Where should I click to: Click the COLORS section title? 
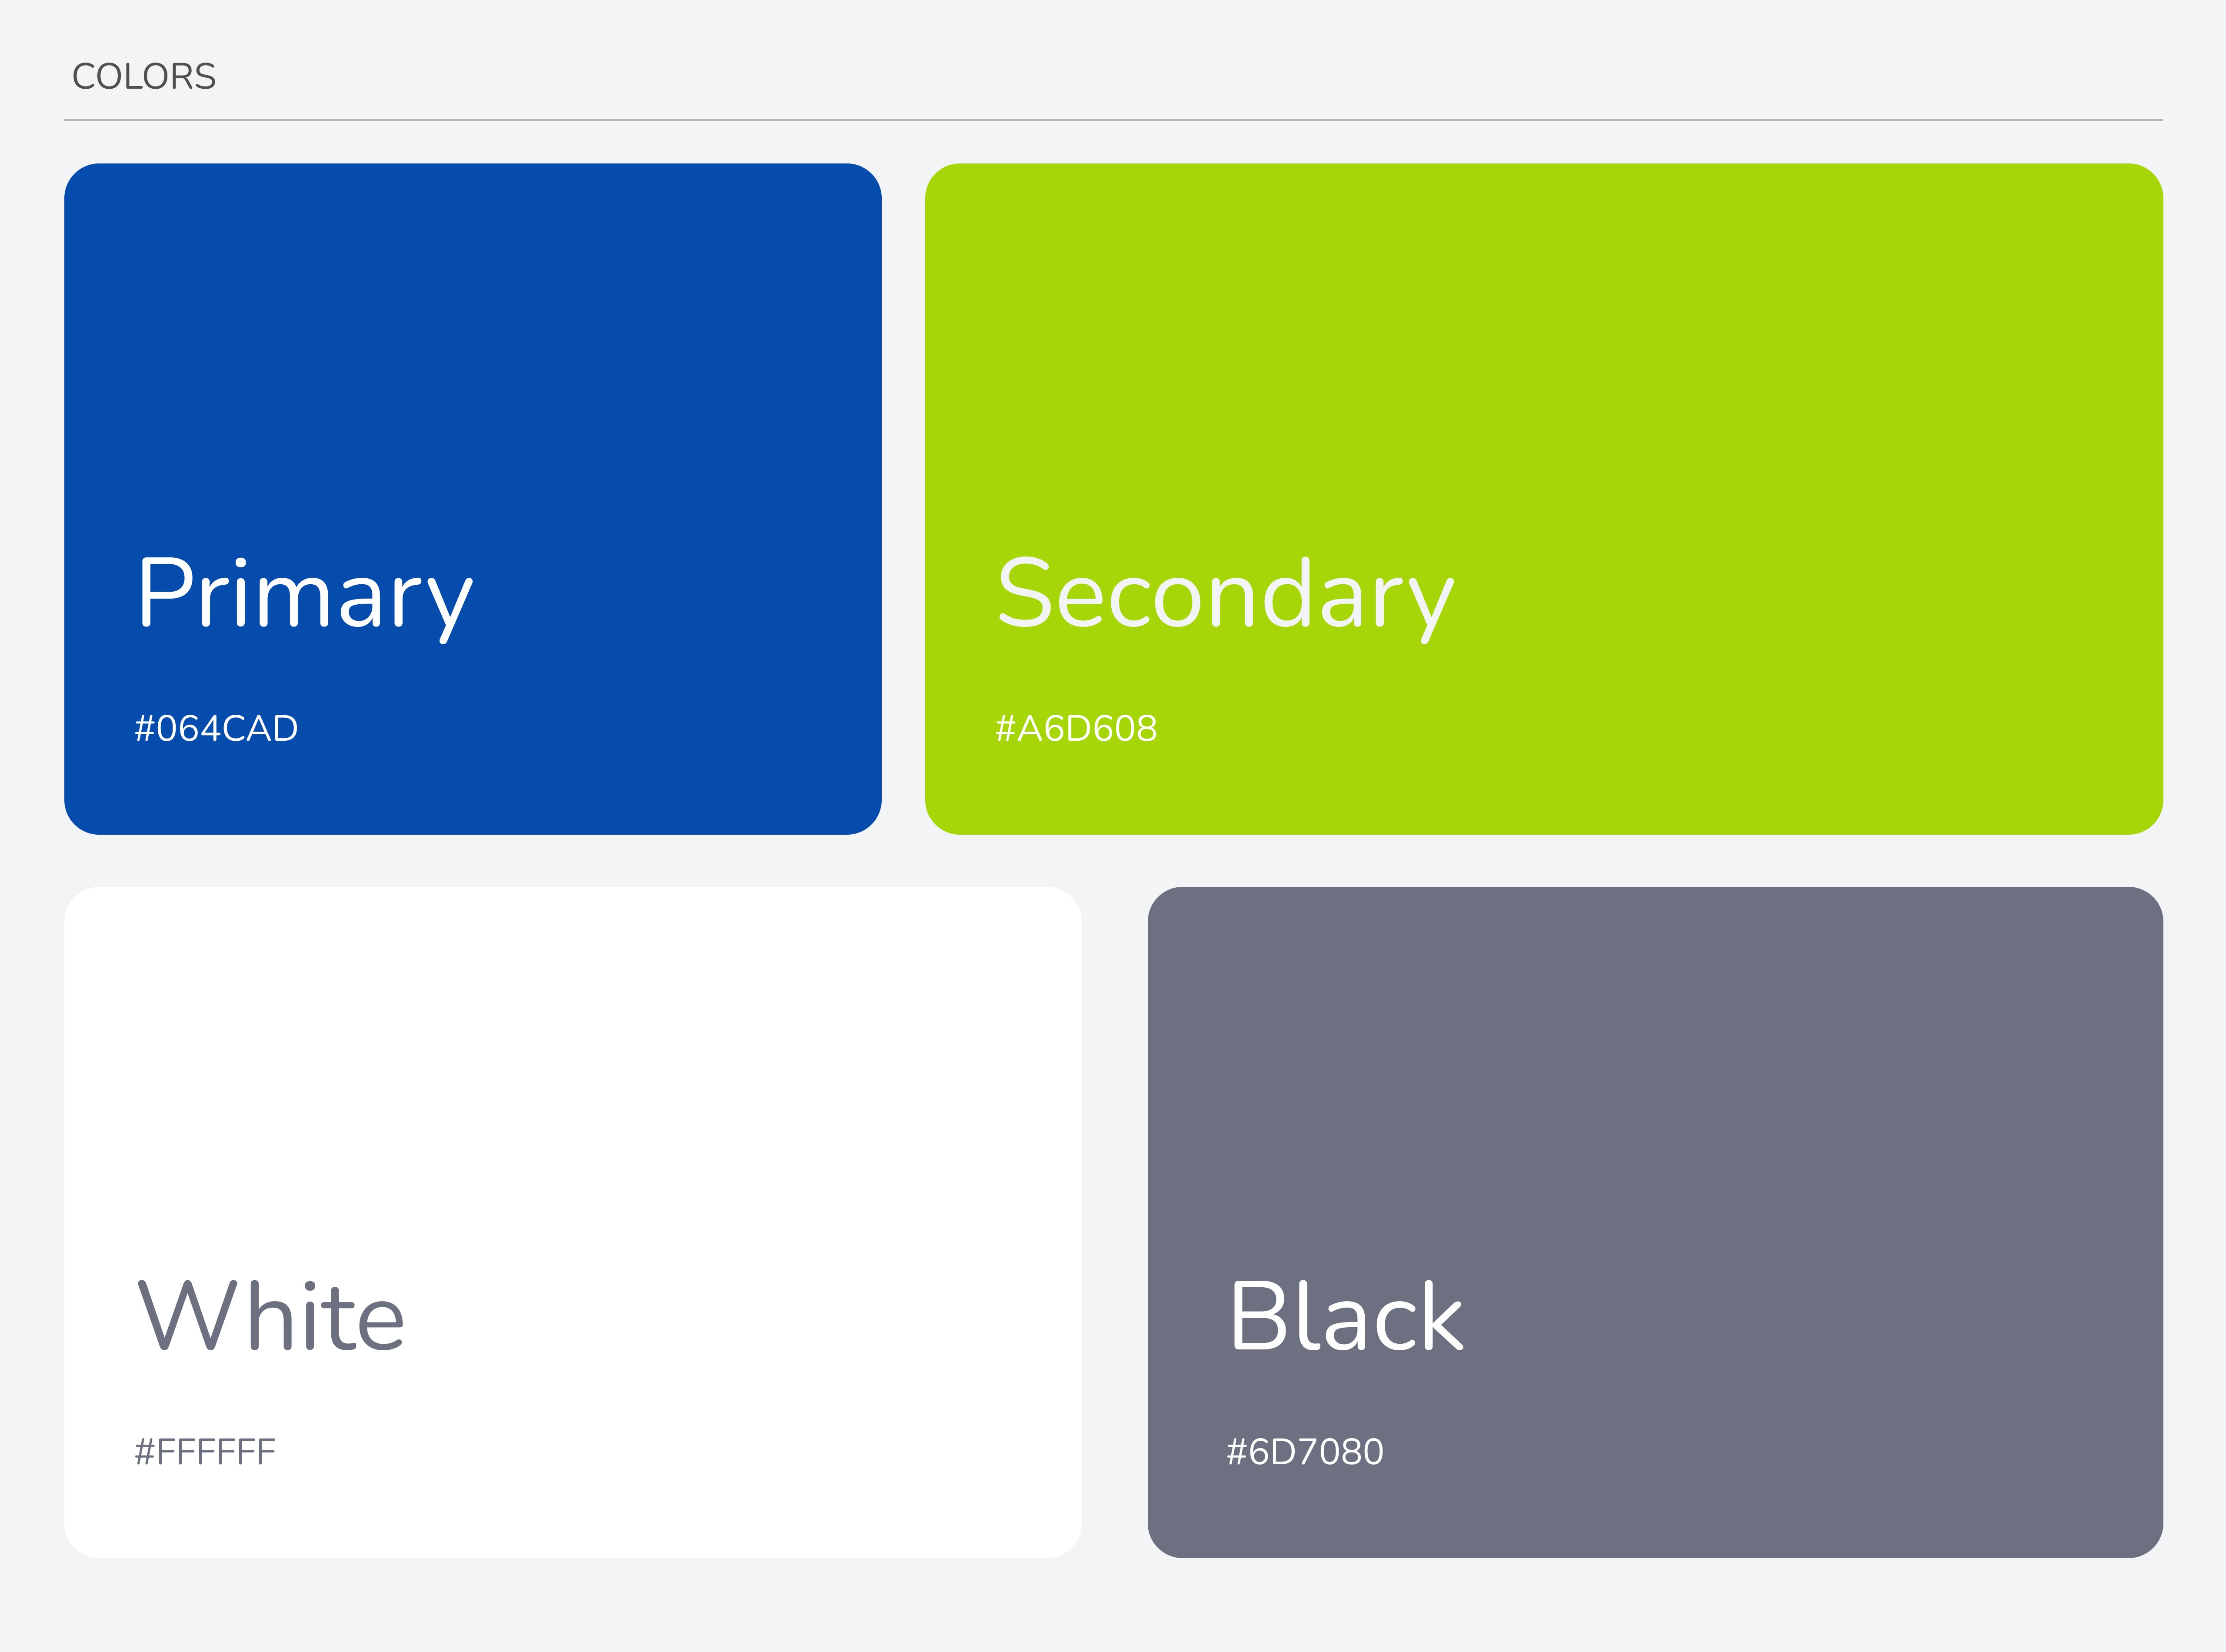pyautogui.click(x=144, y=77)
